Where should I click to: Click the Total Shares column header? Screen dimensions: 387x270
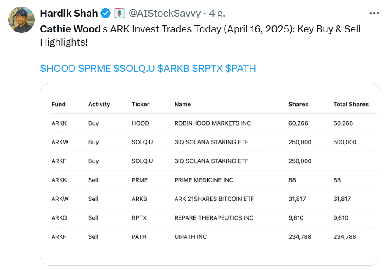(x=351, y=104)
